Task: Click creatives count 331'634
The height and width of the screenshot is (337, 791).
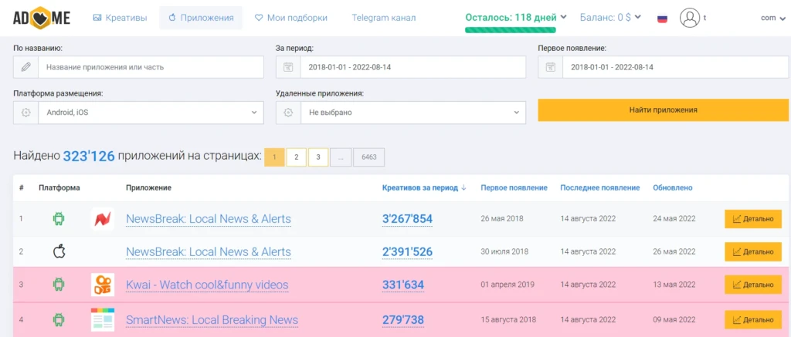Action: [402, 285]
